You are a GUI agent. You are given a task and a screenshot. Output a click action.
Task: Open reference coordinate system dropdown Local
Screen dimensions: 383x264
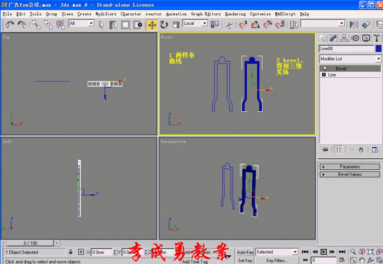pyautogui.click(x=195, y=23)
